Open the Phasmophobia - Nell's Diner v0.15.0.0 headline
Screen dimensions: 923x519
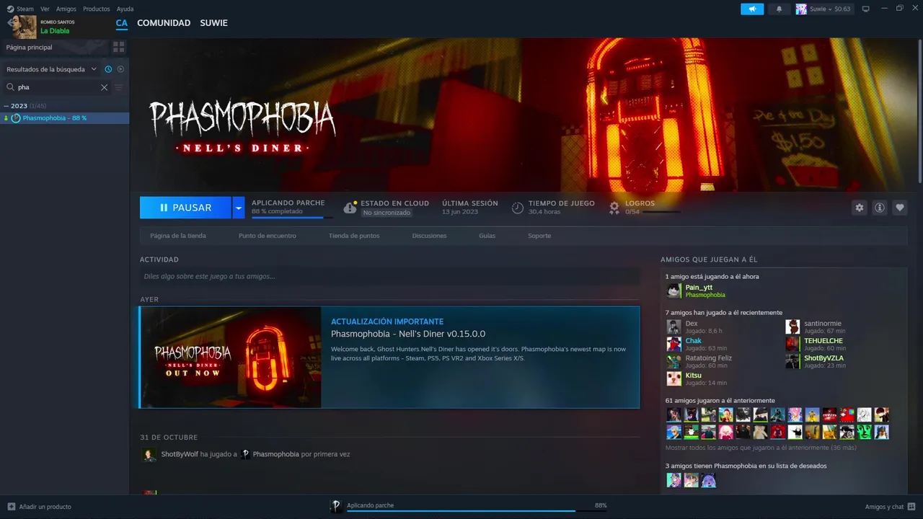(x=408, y=334)
